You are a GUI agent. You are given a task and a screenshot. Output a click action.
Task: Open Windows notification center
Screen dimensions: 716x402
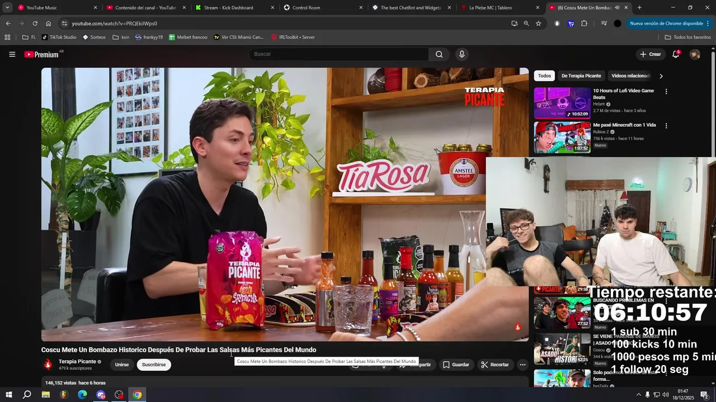pyautogui.click(x=704, y=395)
